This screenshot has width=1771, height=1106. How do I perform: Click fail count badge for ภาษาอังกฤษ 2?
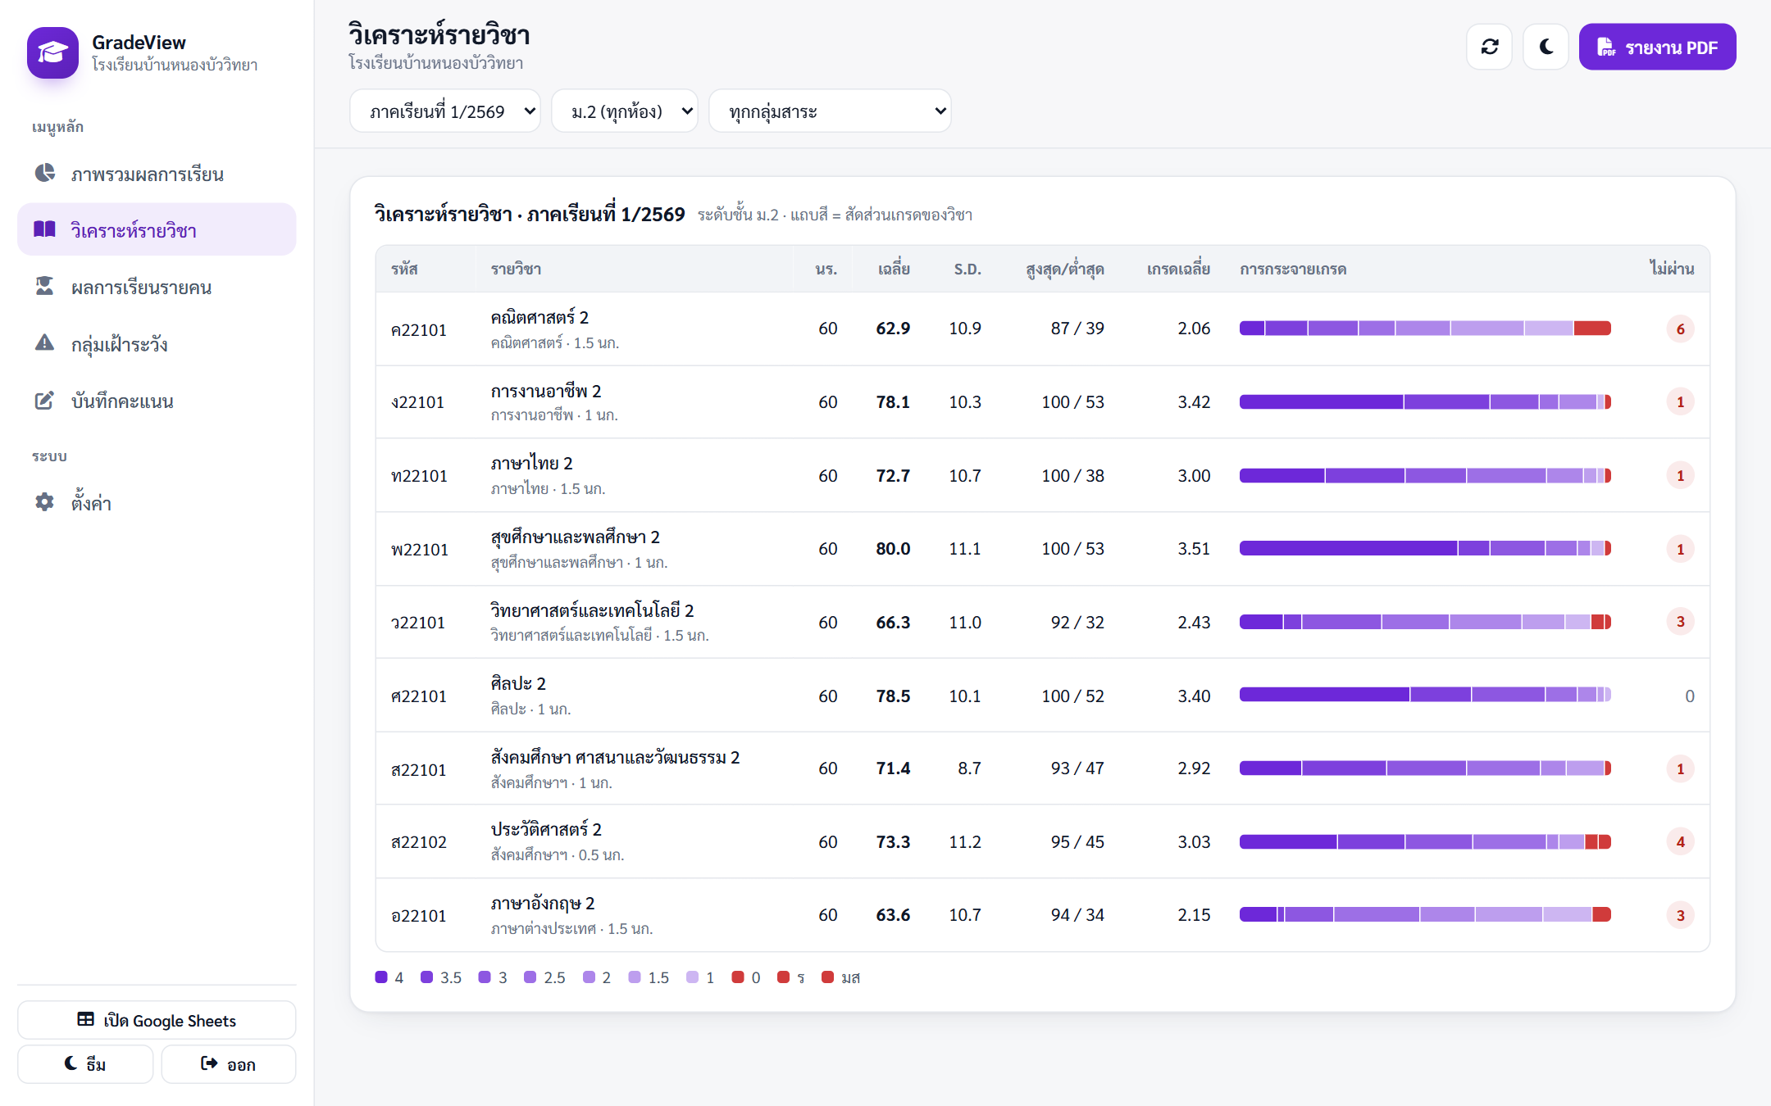tap(1680, 915)
